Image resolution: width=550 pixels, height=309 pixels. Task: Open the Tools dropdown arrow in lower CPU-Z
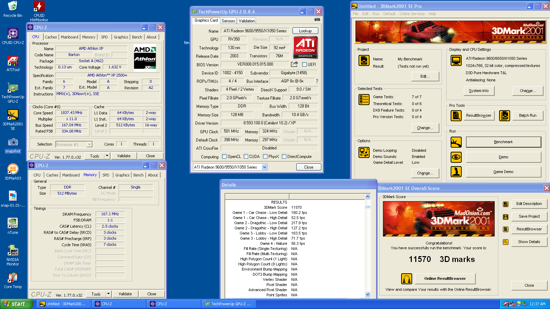108,294
